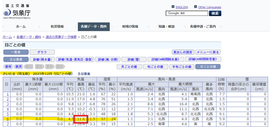The height and width of the screenshot is (127, 270).
Task: Click the arrow icon beside Other Languages
Action: 195,7
